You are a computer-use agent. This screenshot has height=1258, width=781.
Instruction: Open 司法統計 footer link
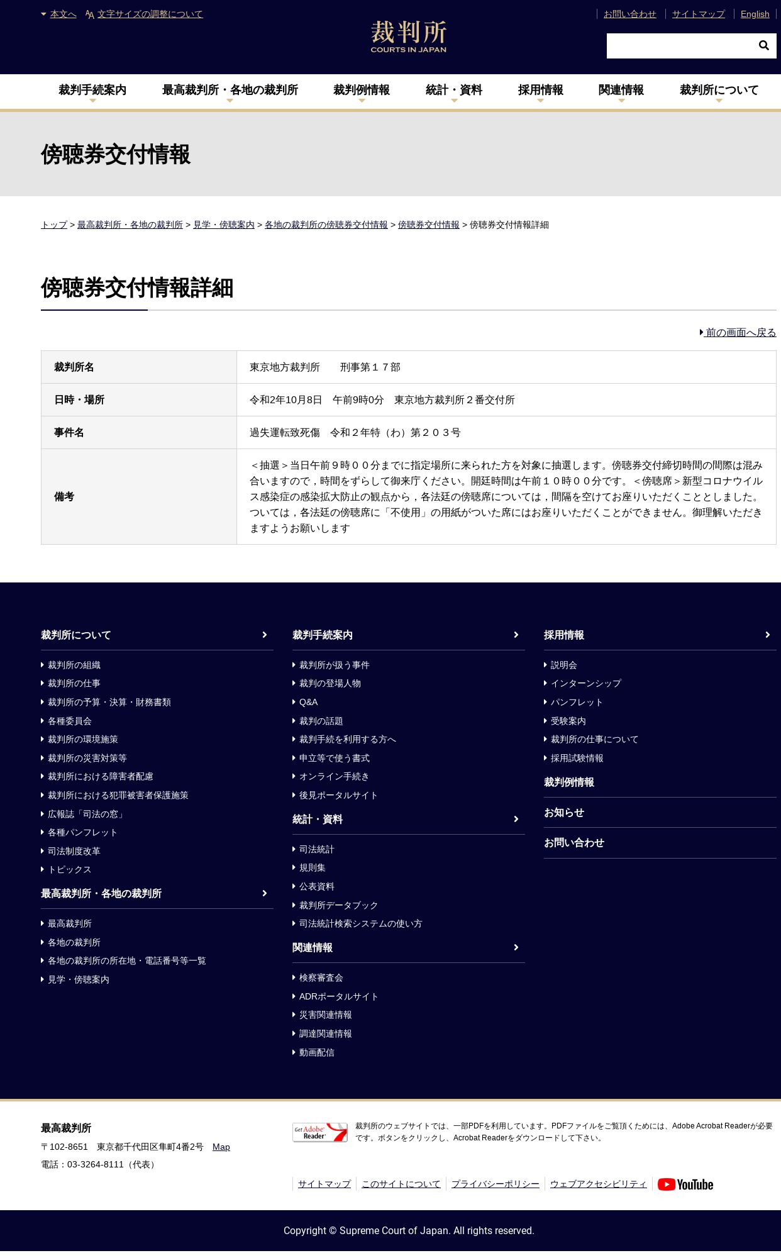click(317, 849)
